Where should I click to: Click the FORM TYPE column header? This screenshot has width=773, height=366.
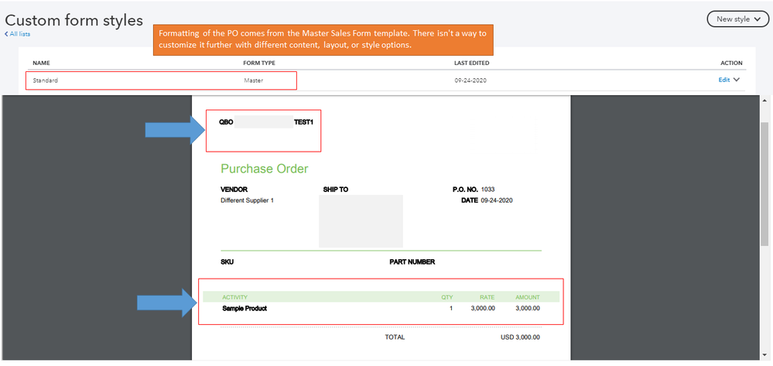click(x=259, y=63)
